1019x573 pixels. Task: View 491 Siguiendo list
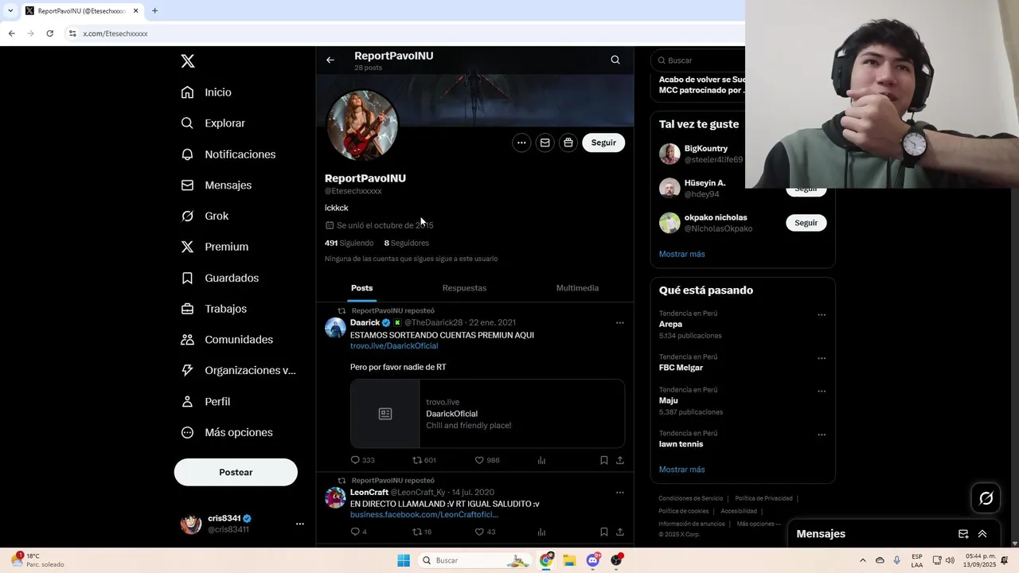349,243
